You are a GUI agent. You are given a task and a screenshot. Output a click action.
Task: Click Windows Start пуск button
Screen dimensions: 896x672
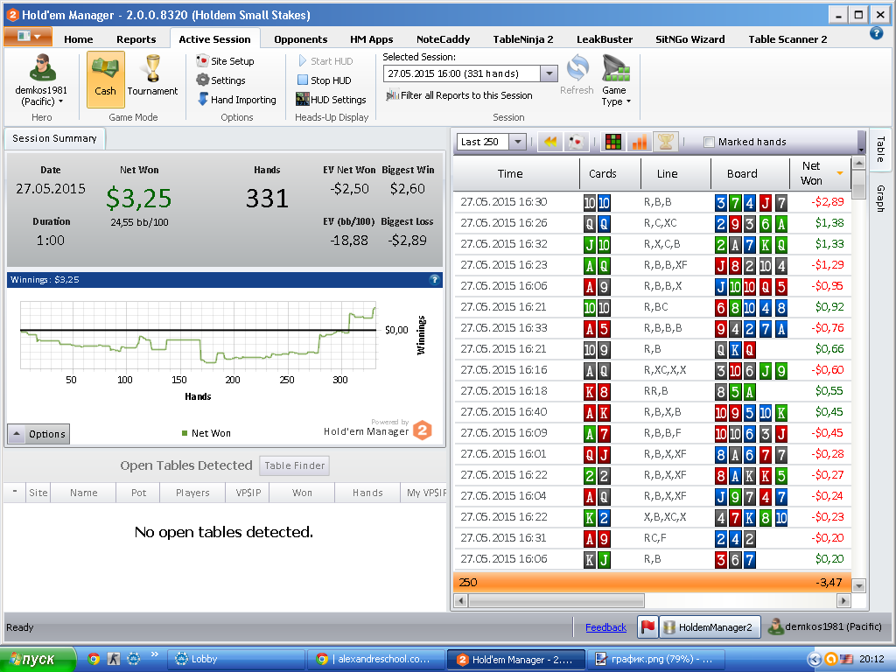[x=38, y=659]
